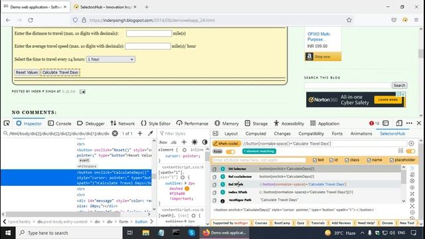Open the Storage tab
425x239 pixels.
[x=256, y=123]
